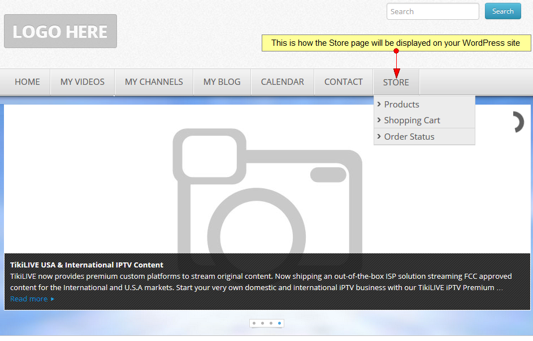Select Order Status in the Store submenu
Screen dimensions: 533x341
tap(409, 137)
